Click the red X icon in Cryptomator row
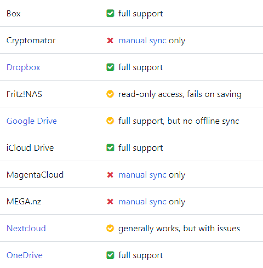 tap(110, 41)
